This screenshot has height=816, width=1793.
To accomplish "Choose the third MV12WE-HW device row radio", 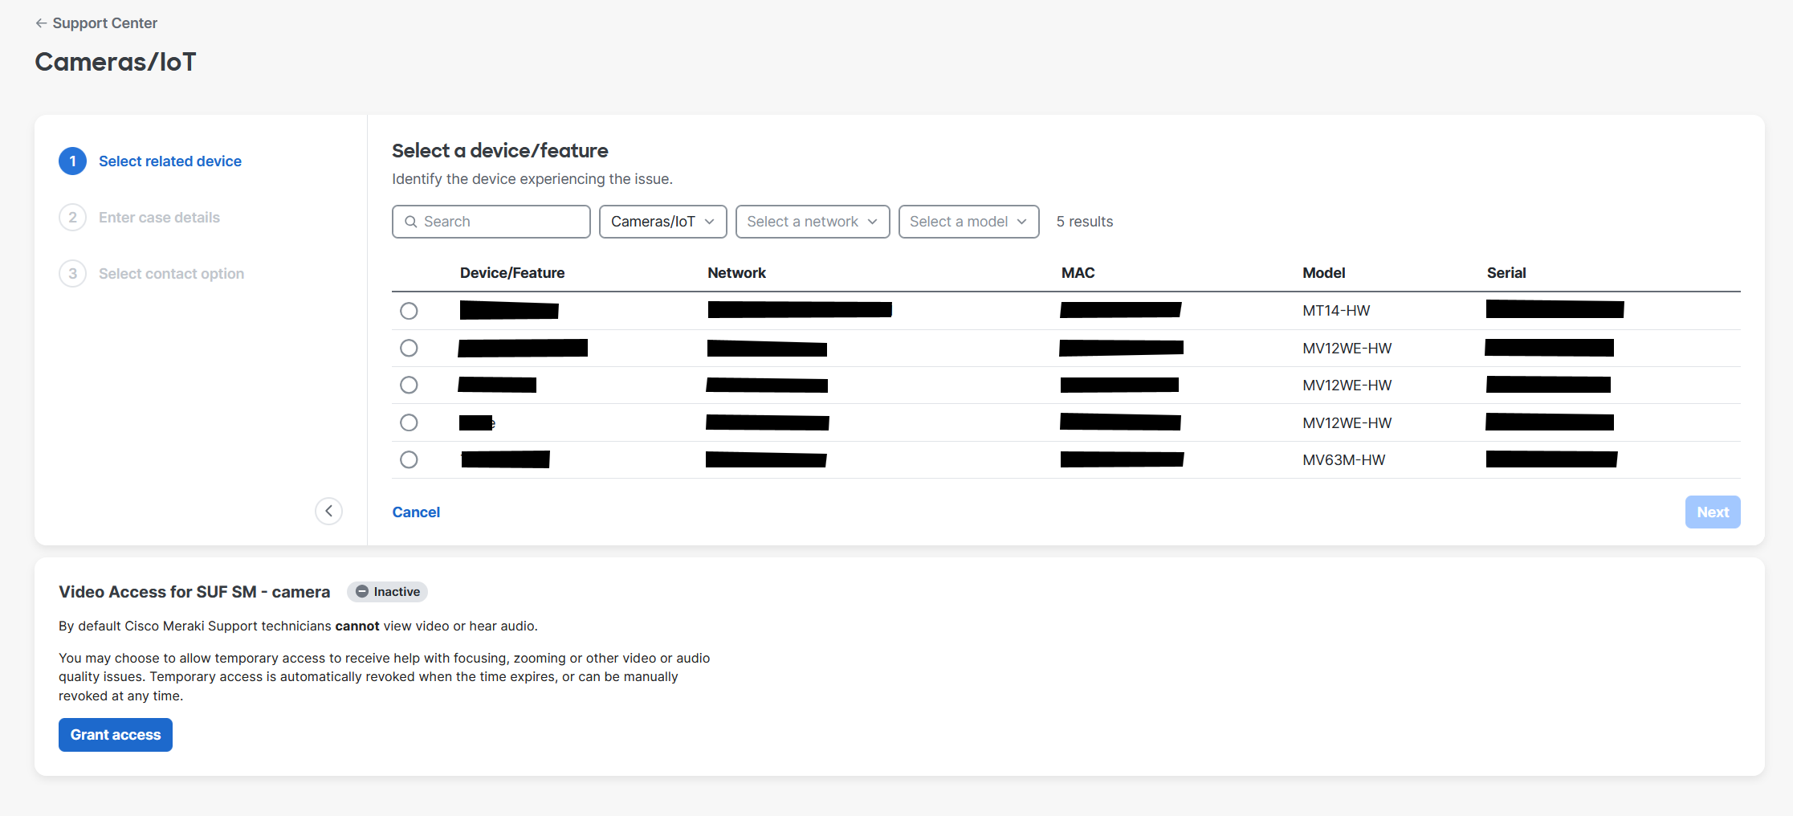I will tap(409, 422).
